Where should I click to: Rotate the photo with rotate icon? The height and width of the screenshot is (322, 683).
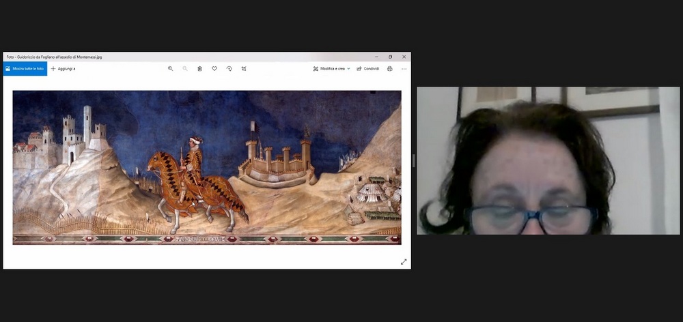click(x=229, y=69)
